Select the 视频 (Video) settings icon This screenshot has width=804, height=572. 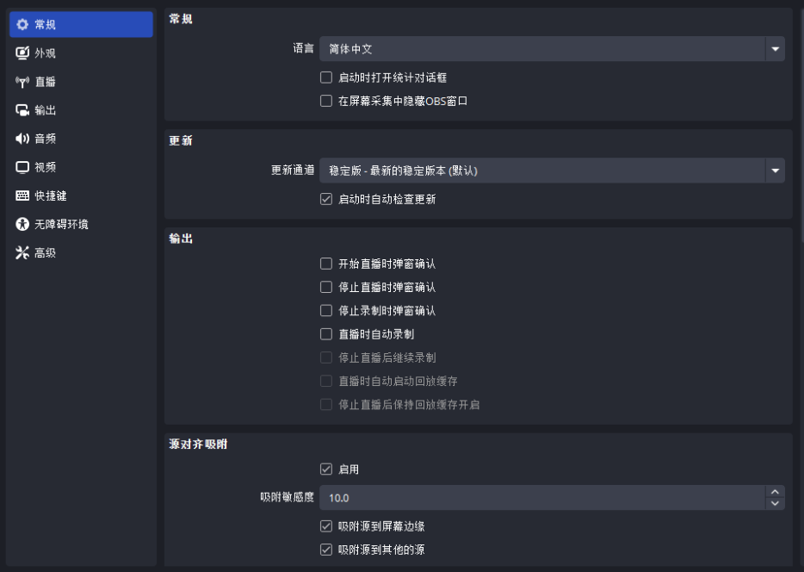click(39, 166)
